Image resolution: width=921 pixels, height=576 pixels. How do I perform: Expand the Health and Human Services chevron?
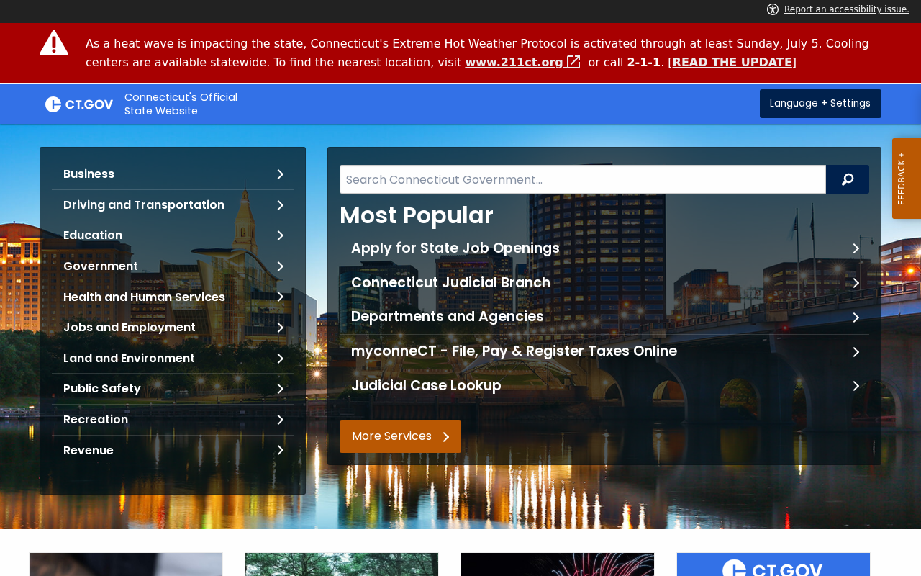coord(281,297)
